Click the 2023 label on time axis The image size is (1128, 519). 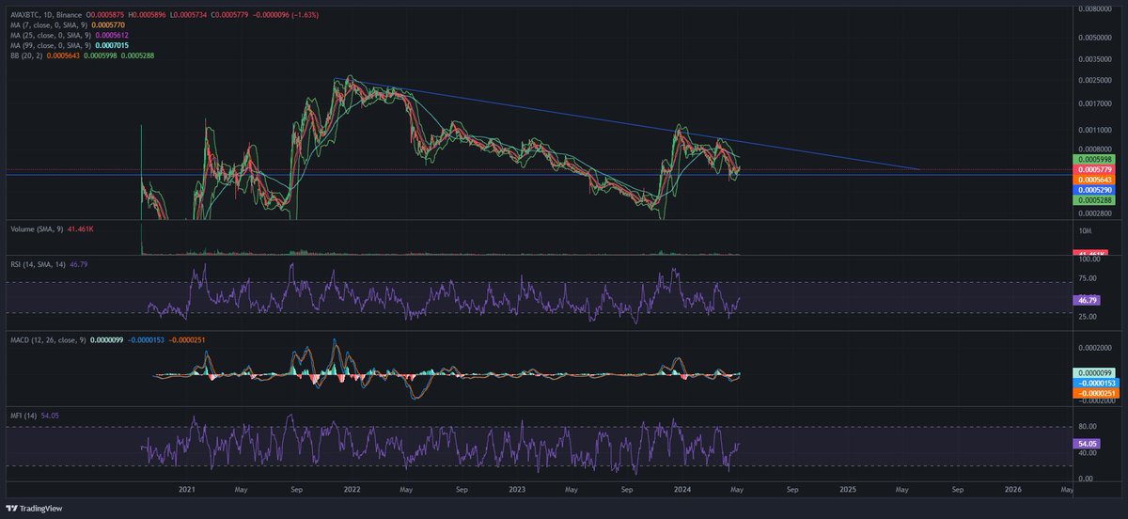[517, 490]
